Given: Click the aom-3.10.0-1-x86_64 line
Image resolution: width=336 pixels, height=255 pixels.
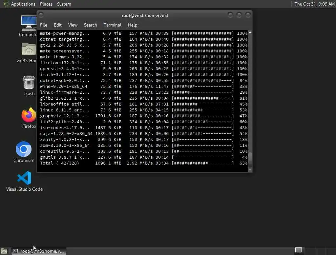Looking at the screenshot, I should (144, 146).
